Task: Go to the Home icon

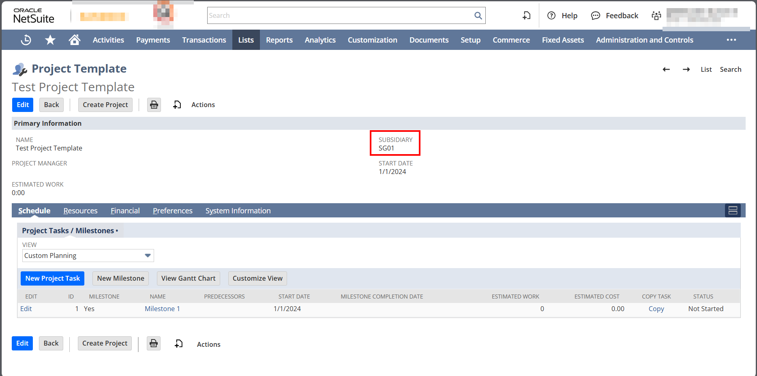Action: [x=75, y=40]
